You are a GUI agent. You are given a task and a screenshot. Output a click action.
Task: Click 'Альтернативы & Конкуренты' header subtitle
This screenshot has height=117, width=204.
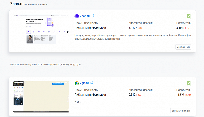tap(36, 5)
